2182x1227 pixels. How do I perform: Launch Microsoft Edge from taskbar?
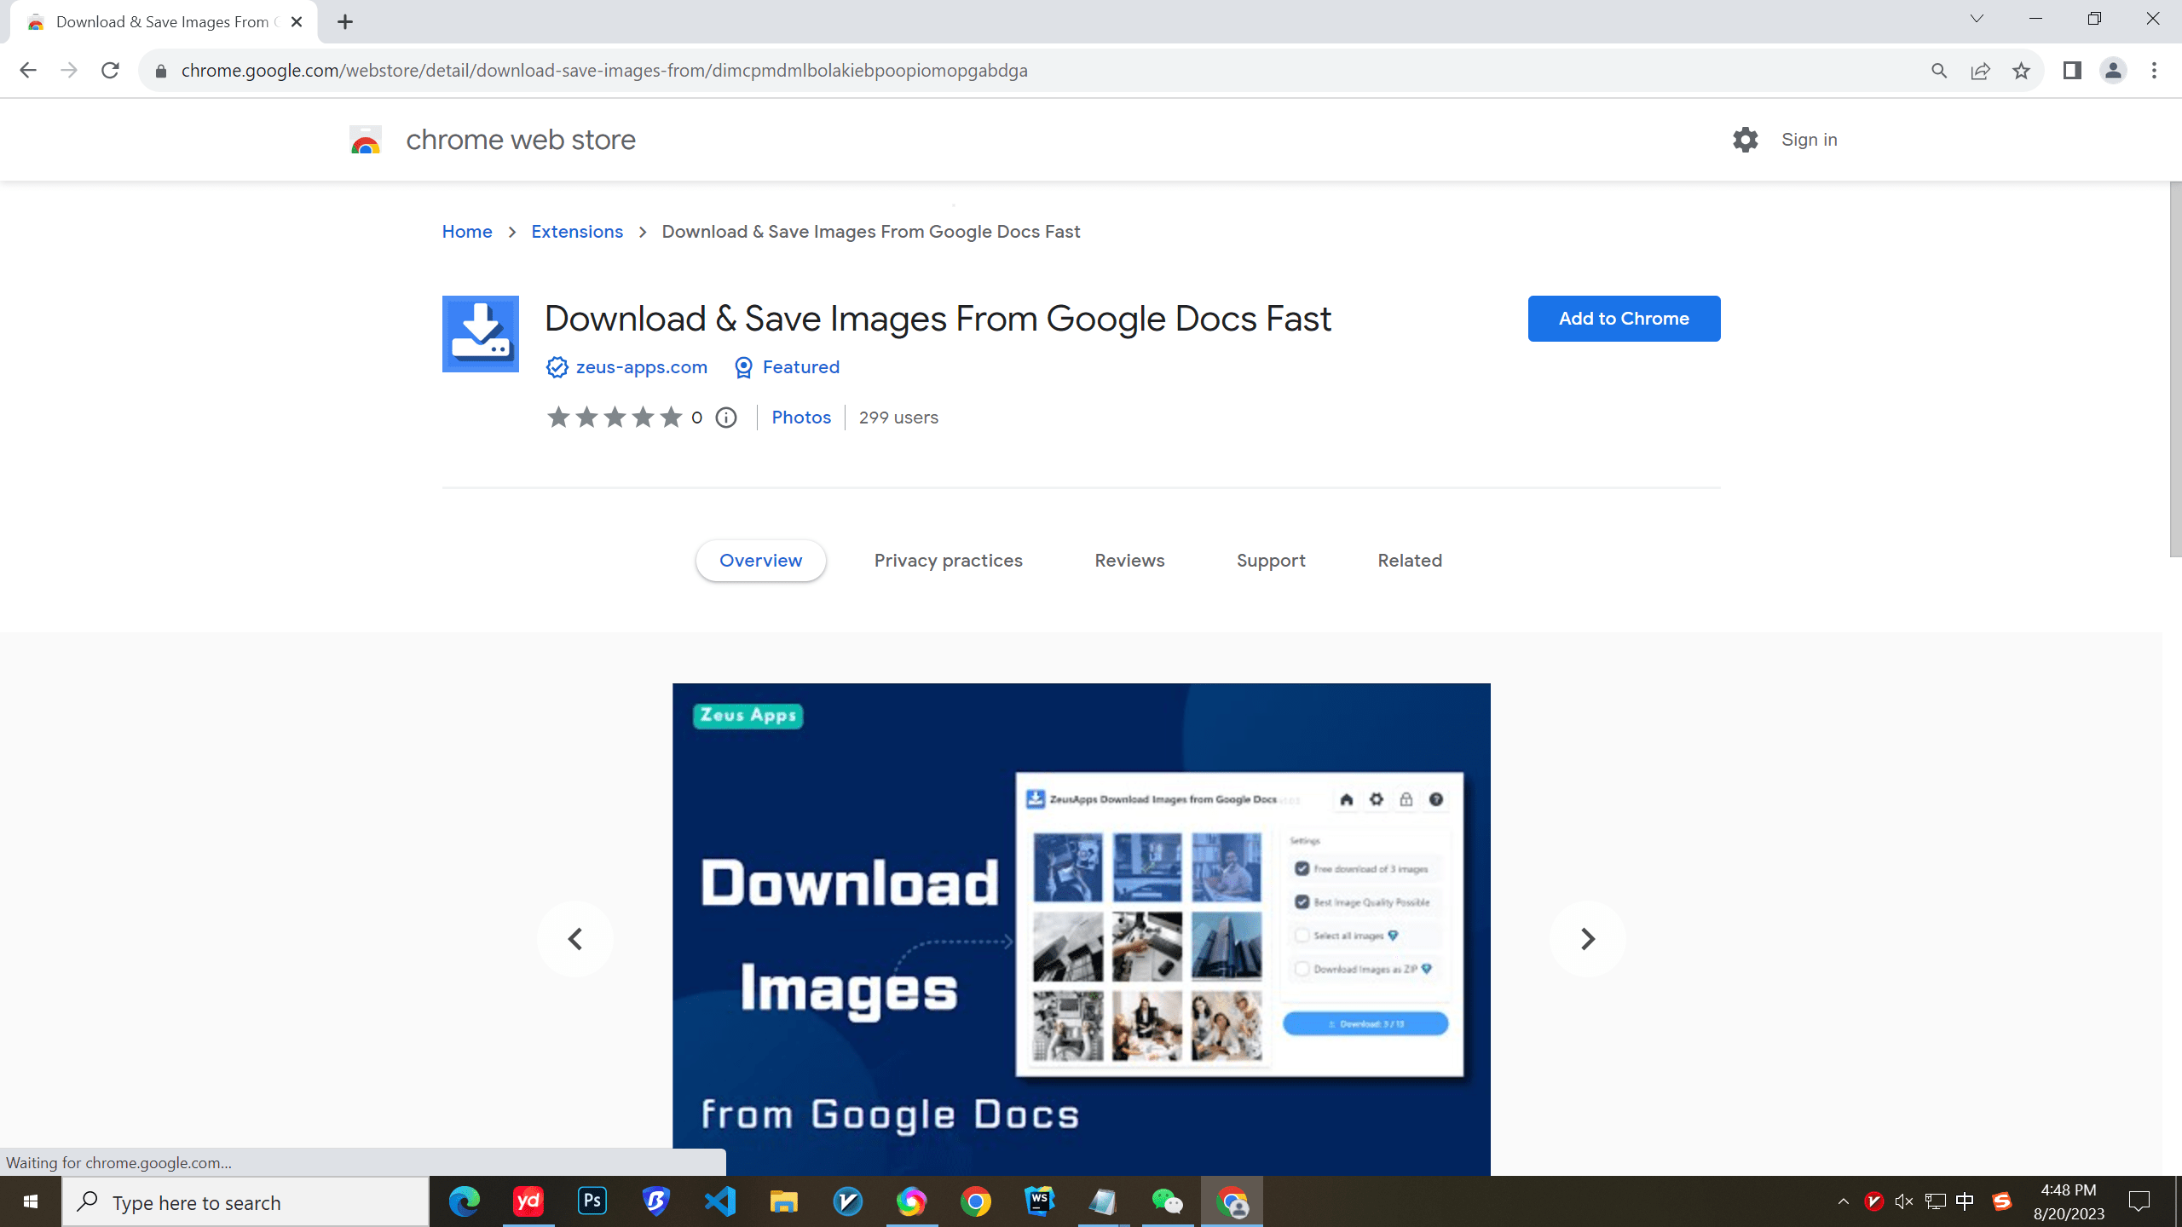pos(465,1202)
